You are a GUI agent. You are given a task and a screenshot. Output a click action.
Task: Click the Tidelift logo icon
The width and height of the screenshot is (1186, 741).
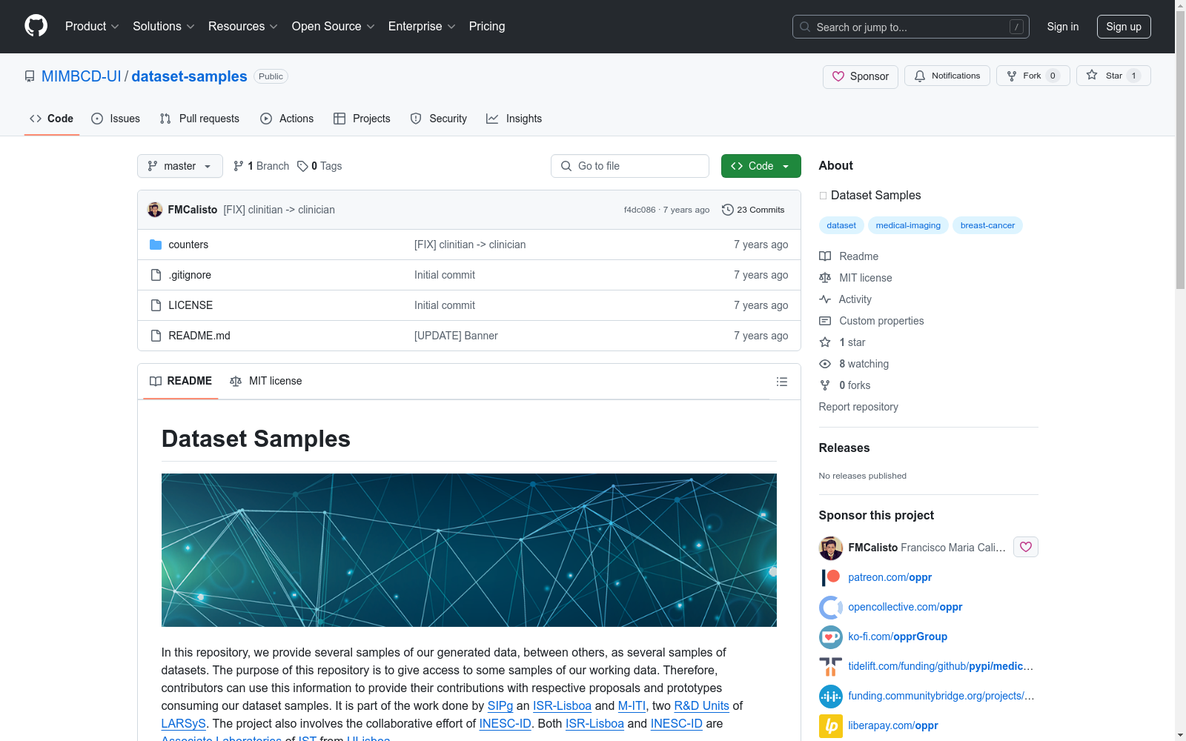click(831, 666)
